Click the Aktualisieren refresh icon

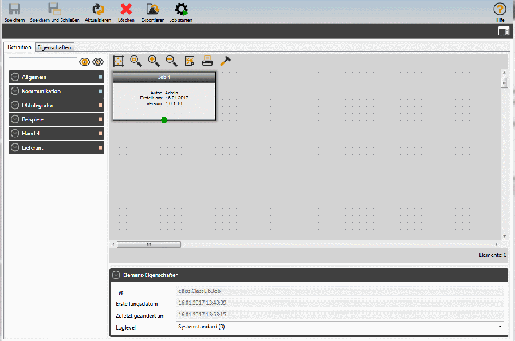pos(98,9)
